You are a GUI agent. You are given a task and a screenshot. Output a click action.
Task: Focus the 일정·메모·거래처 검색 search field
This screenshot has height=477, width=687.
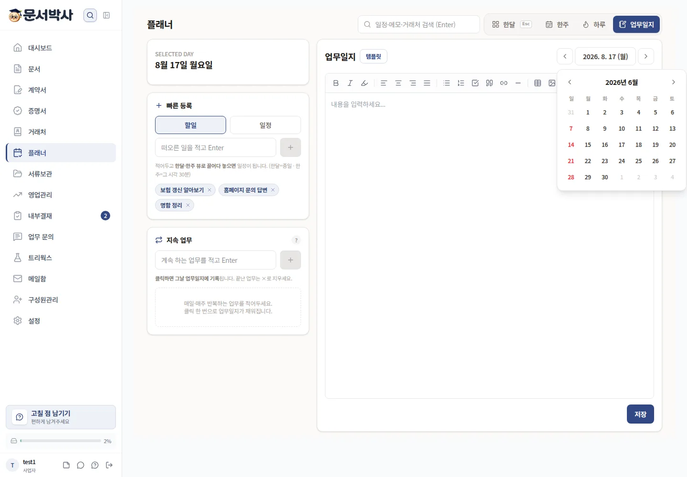pyautogui.click(x=419, y=24)
